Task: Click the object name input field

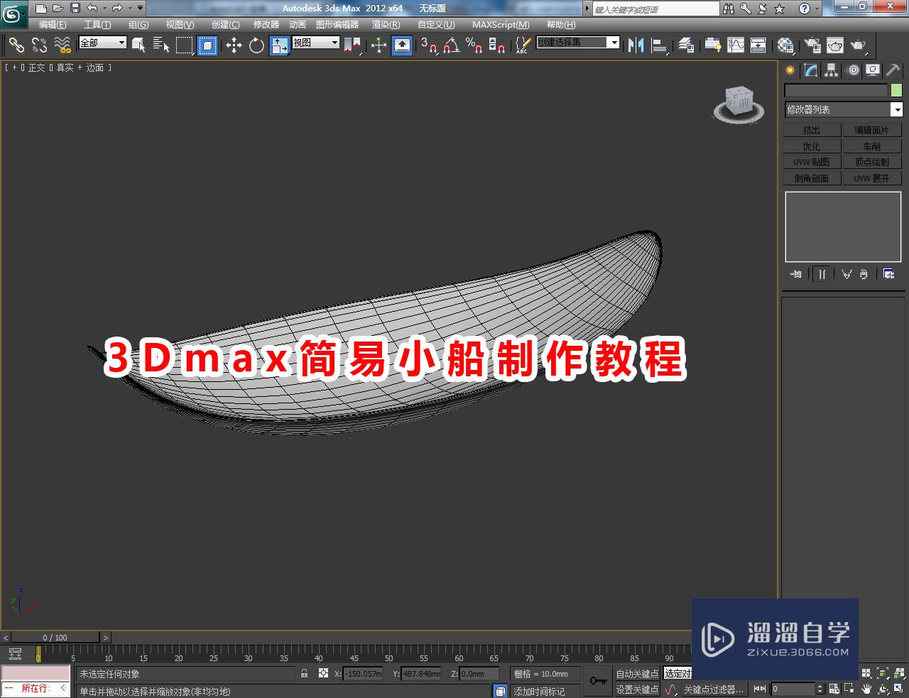Action: coord(836,90)
